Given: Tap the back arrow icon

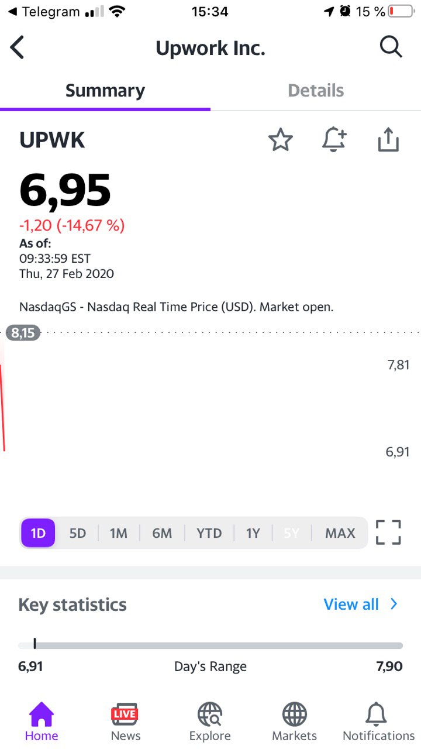Looking at the screenshot, I should coord(18,47).
